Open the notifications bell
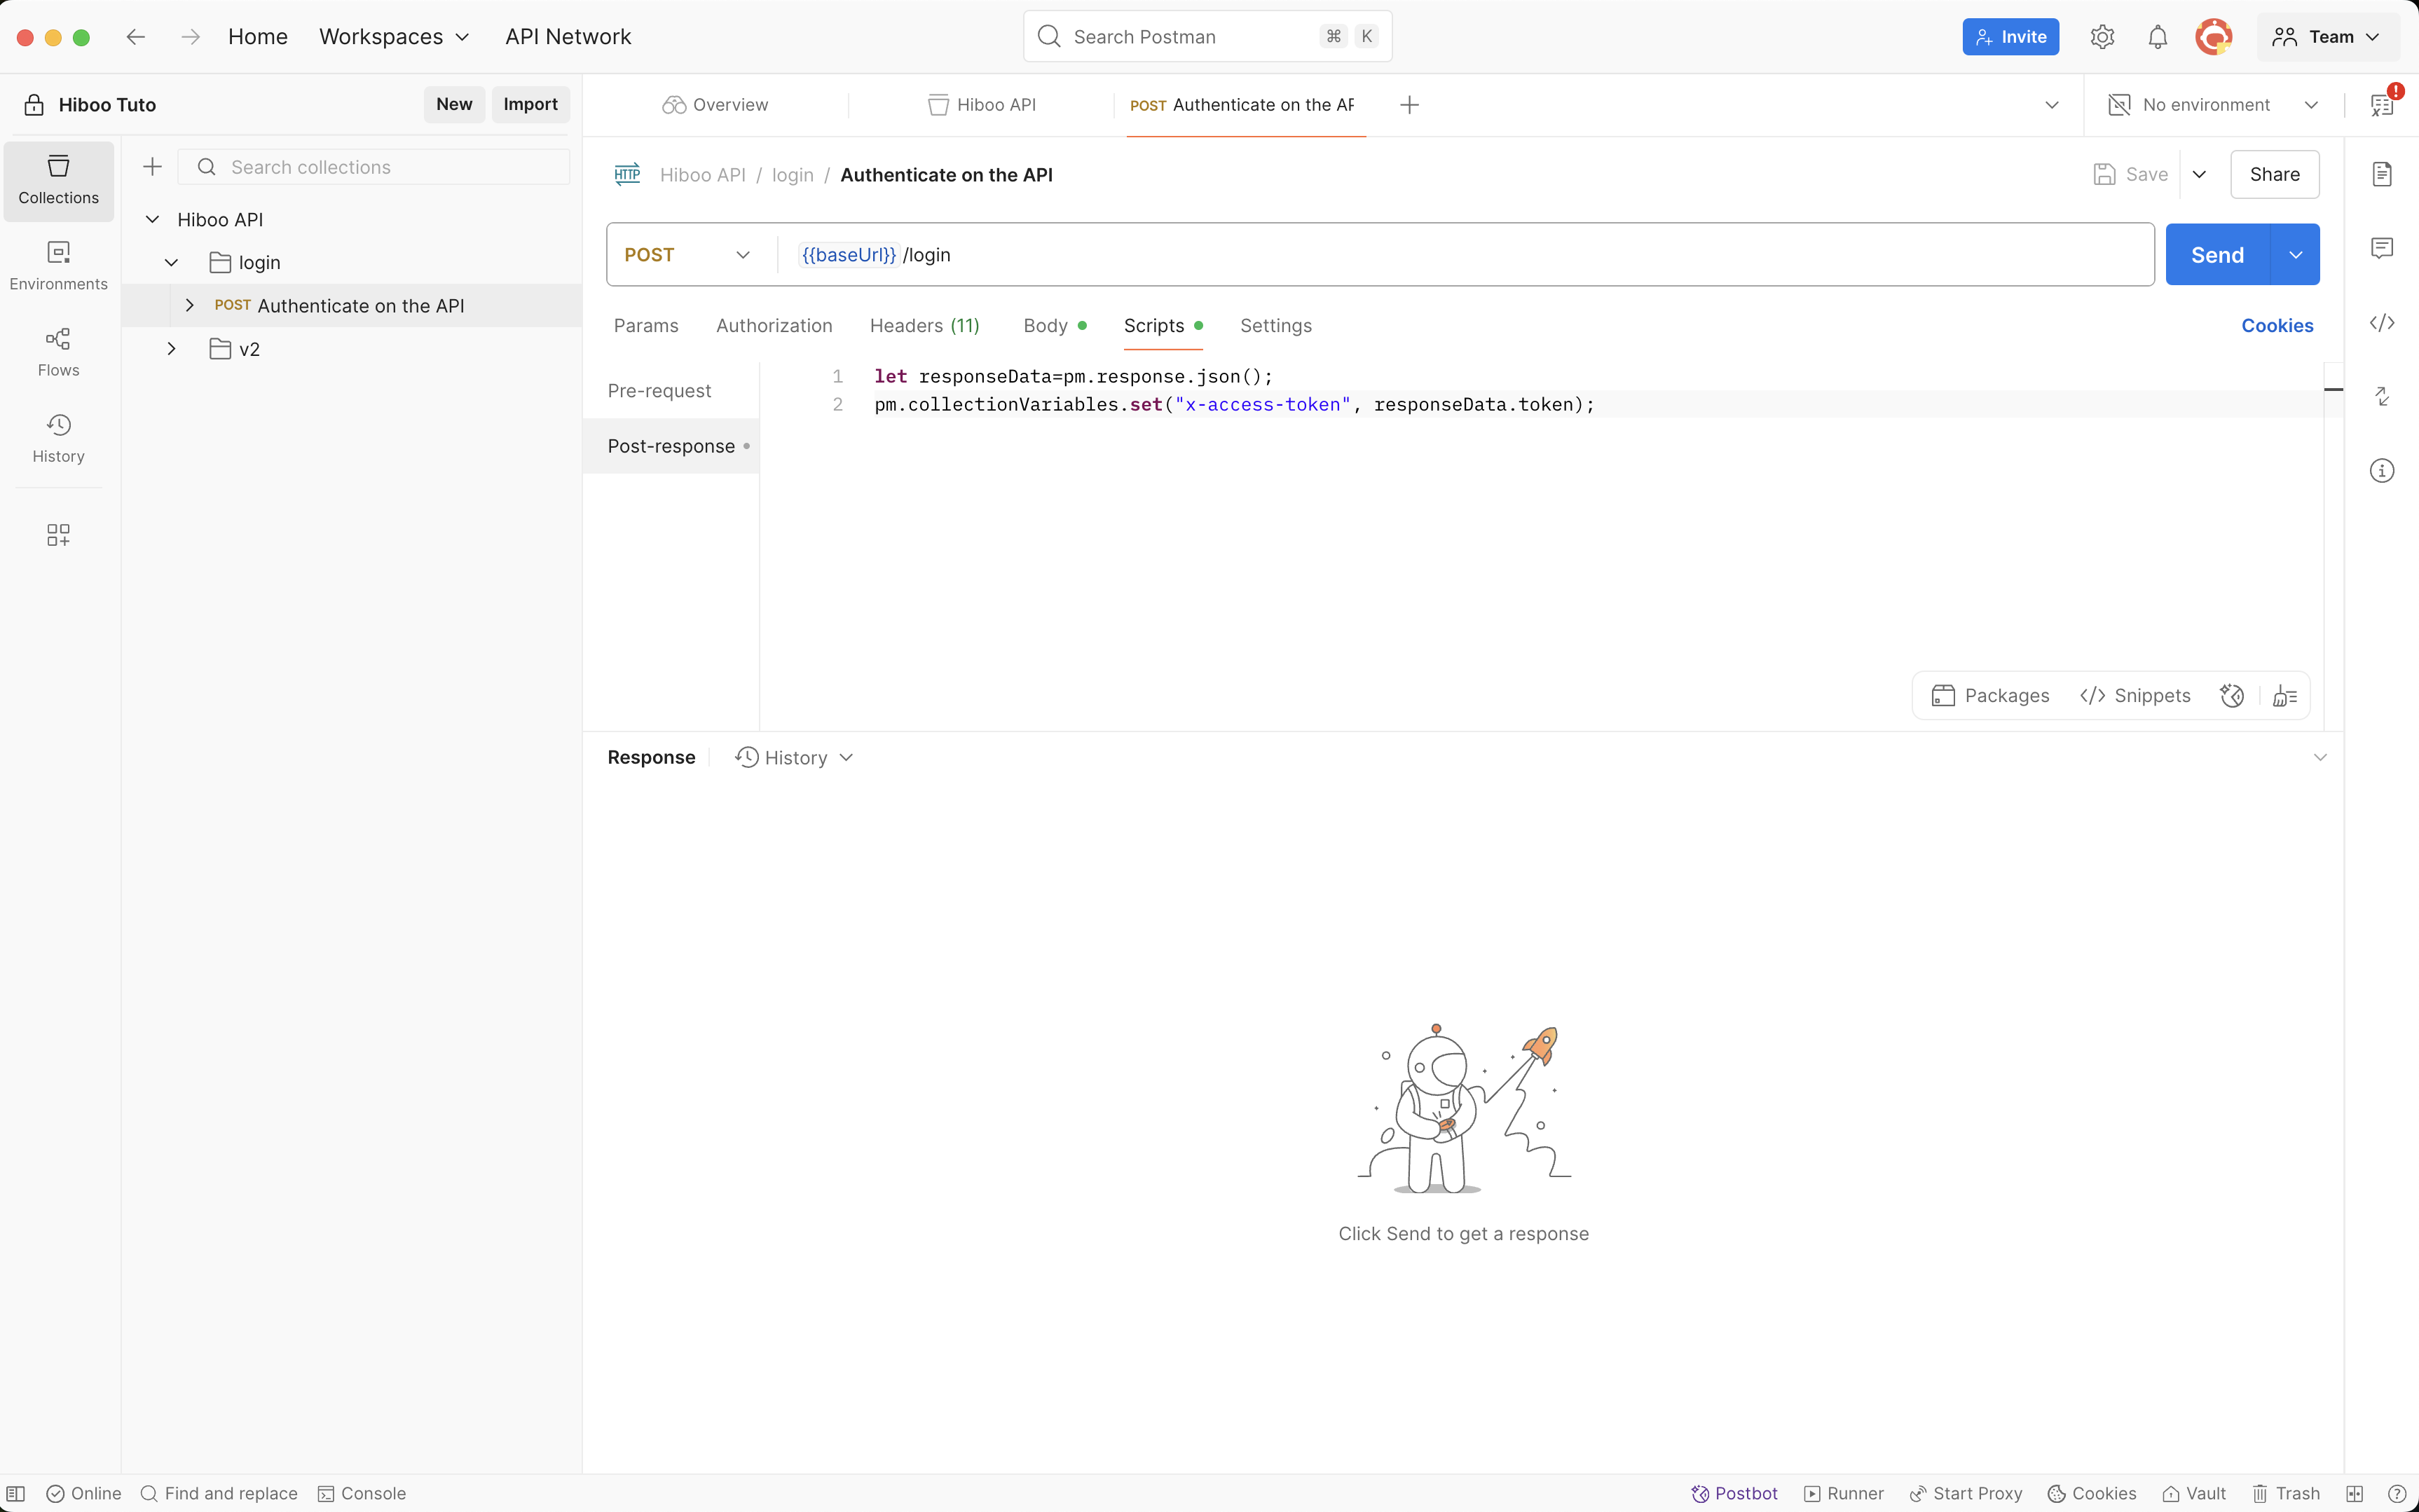 click(2158, 37)
